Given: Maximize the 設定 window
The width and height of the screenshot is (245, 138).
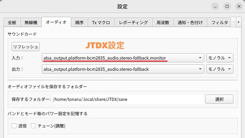Looking at the screenshot, I should tap(227, 6).
